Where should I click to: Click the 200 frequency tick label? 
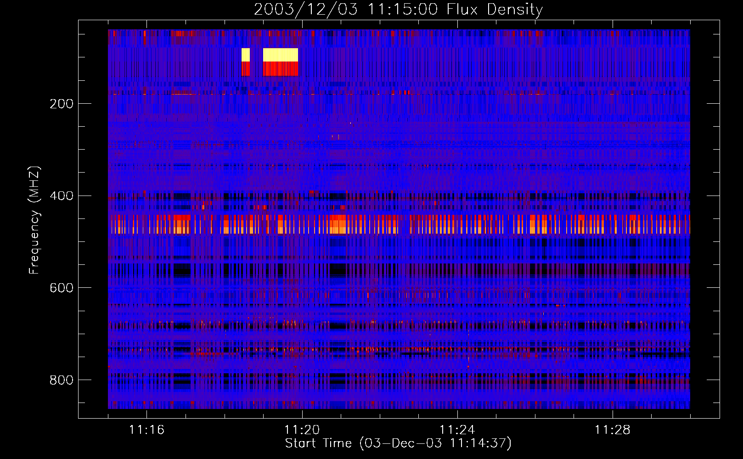[62, 104]
